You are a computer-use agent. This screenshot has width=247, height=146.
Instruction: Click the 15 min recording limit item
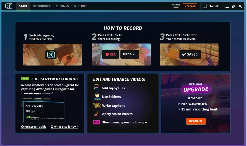199,109
